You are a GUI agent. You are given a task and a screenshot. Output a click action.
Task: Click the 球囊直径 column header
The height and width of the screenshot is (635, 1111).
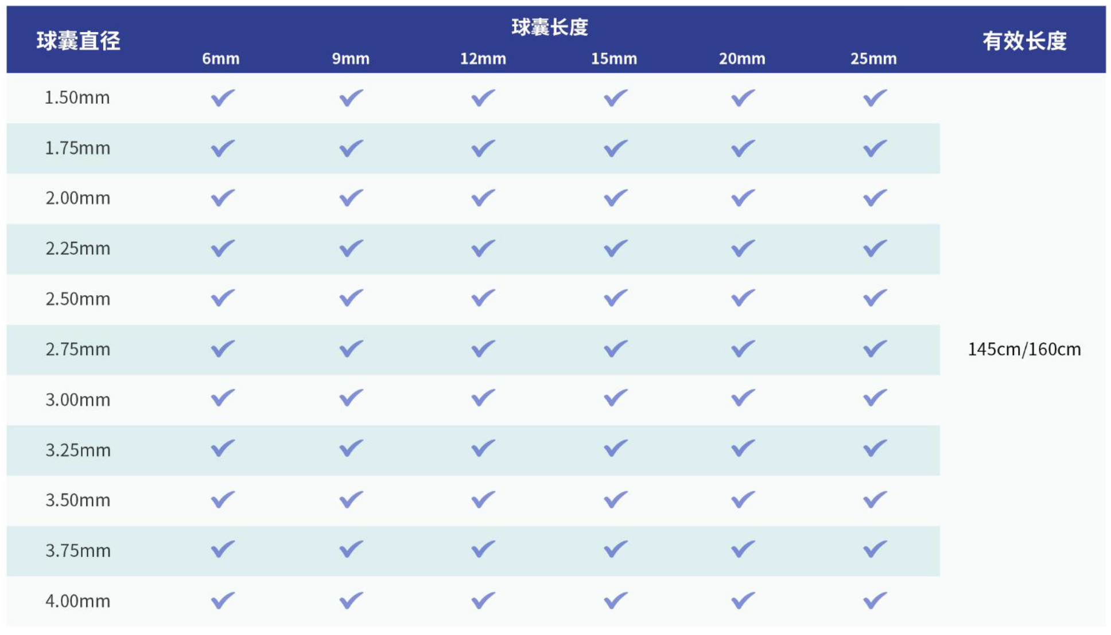point(78,41)
